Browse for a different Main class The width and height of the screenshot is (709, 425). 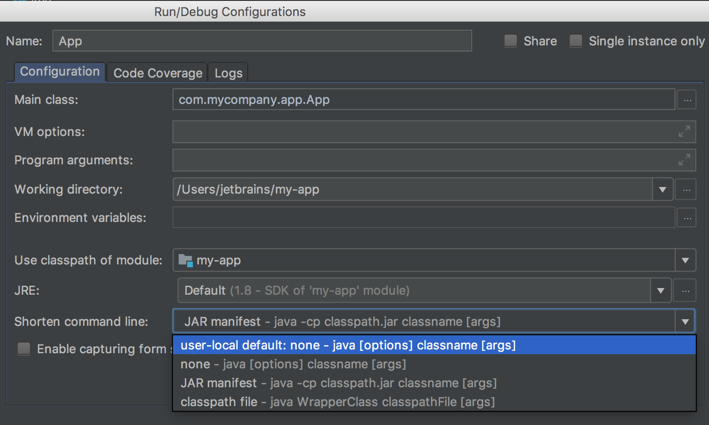coord(686,100)
